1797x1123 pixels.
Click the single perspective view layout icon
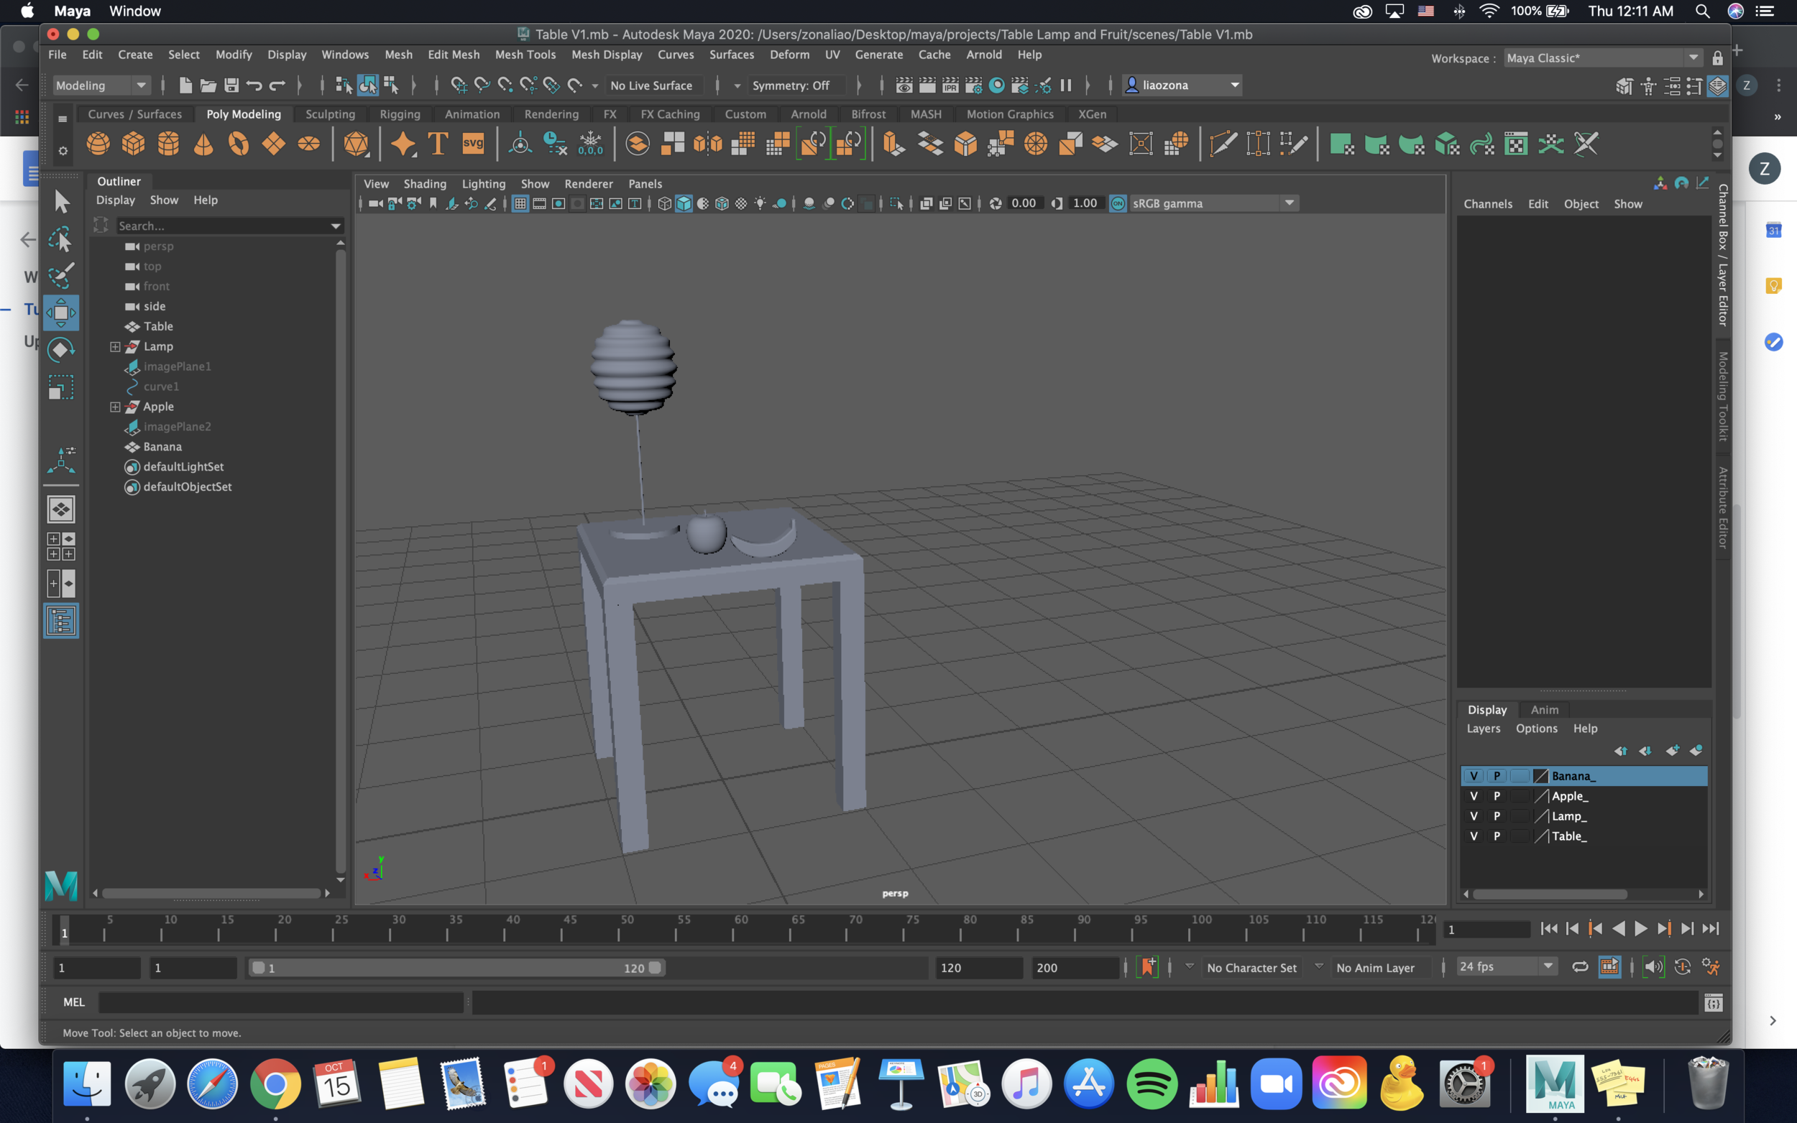tap(62, 509)
